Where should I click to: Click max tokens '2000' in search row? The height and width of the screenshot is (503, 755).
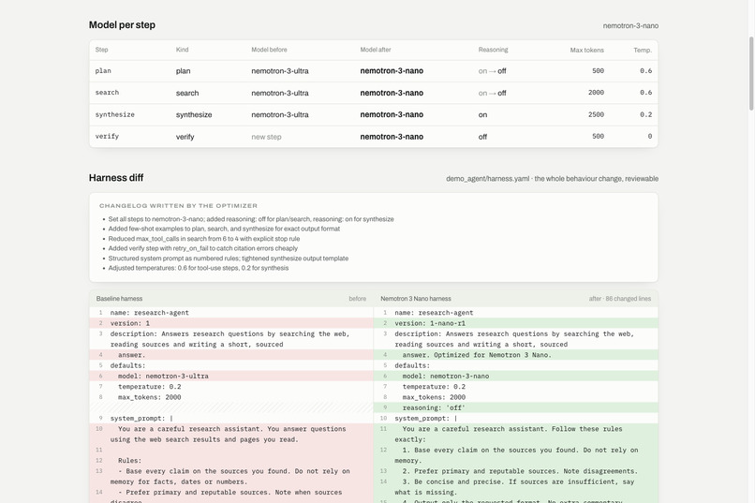(596, 93)
